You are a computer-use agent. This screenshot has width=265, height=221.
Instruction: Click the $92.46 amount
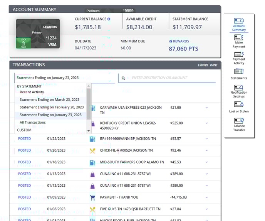[176, 150]
